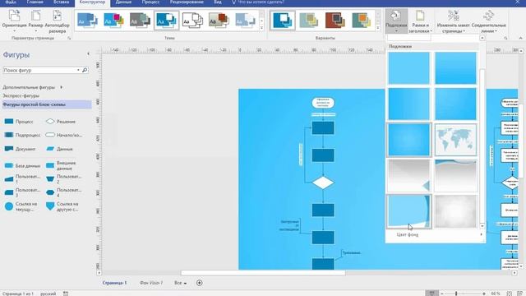
Task: Pick the gray cloudy background thumbnail
Action: click(455, 212)
